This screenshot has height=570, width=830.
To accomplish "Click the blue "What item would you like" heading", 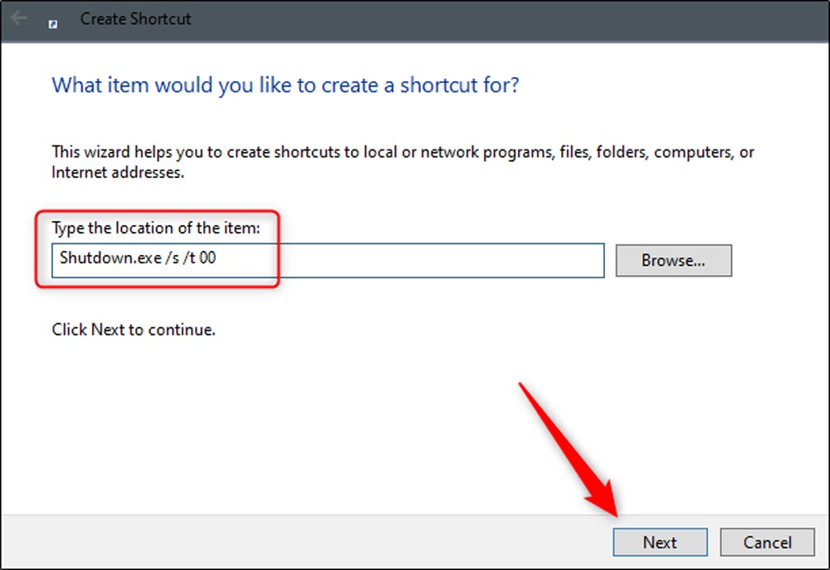I will (x=285, y=86).
